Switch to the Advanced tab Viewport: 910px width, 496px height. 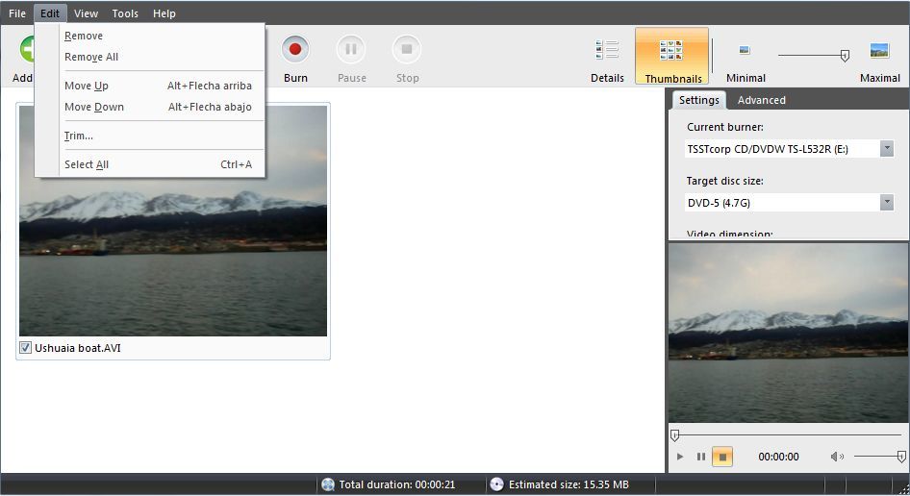tap(762, 100)
